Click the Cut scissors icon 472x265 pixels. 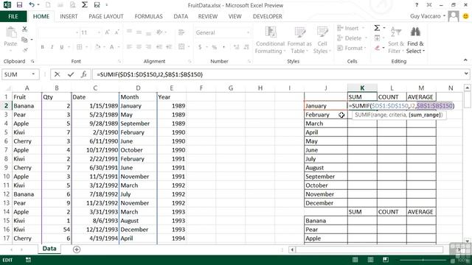[24, 29]
